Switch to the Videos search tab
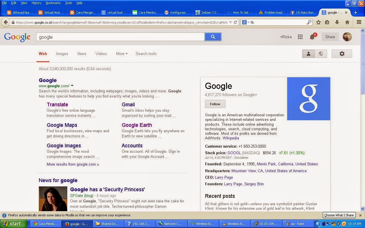This screenshot has height=228, width=365. point(101,54)
